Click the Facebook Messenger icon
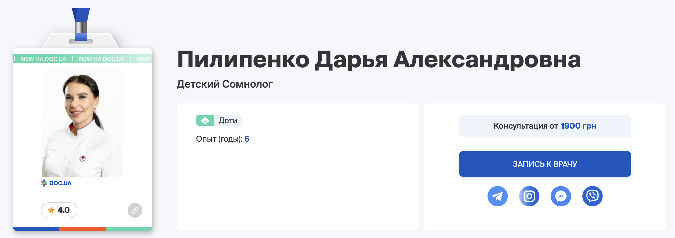Screen dimensions: 675x238 click(x=561, y=196)
